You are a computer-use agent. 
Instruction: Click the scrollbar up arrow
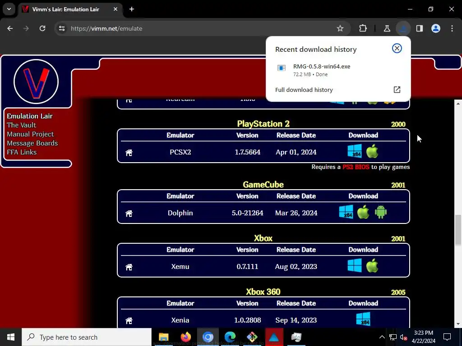(x=458, y=104)
